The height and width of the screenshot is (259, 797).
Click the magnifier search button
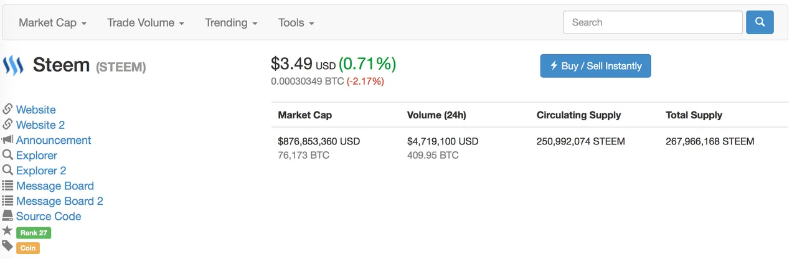pyautogui.click(x=760, y=22)
